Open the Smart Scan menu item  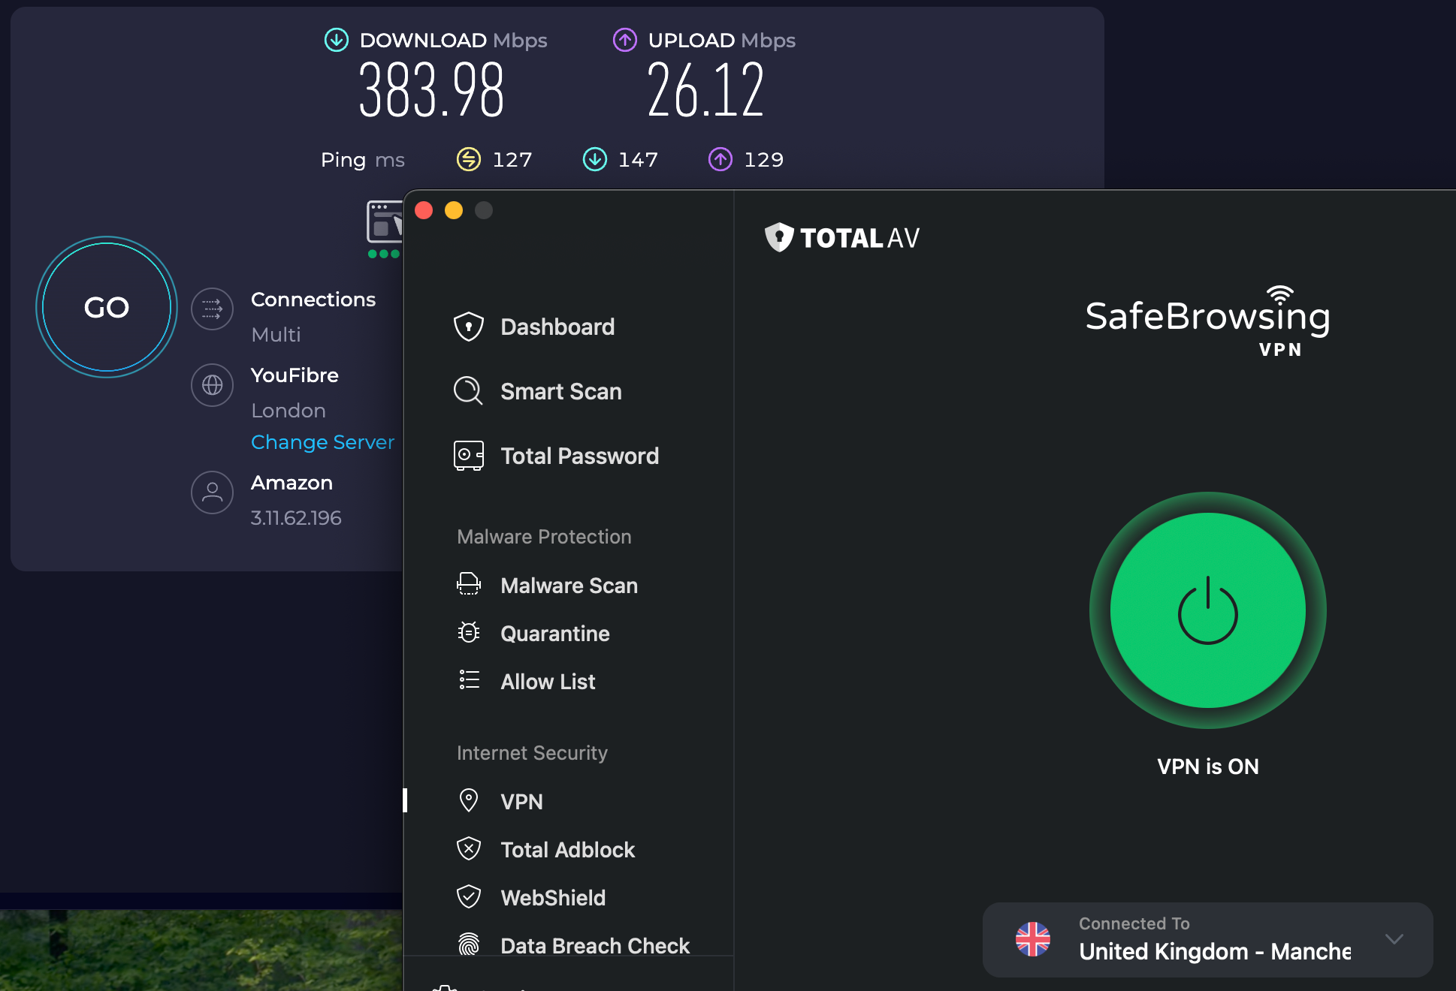coord(560,391)
